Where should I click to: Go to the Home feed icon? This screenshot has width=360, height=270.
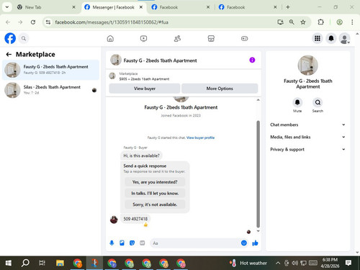pos(110,38)
